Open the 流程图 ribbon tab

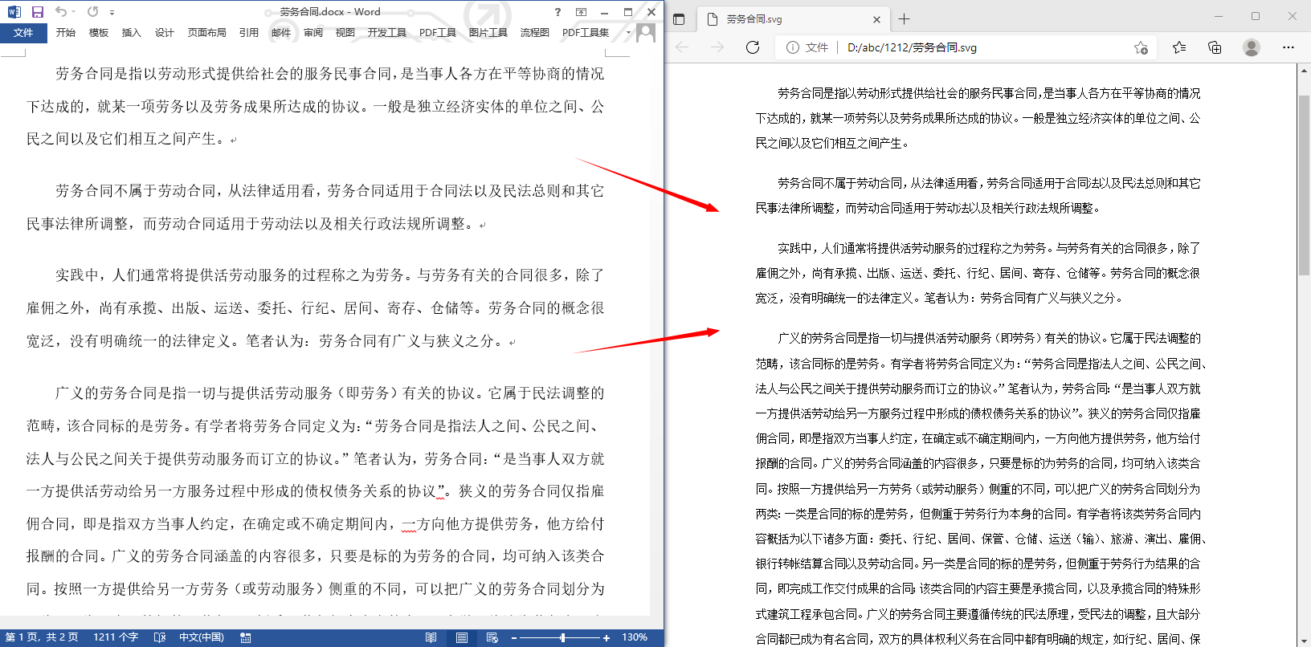tap(534, 33)
